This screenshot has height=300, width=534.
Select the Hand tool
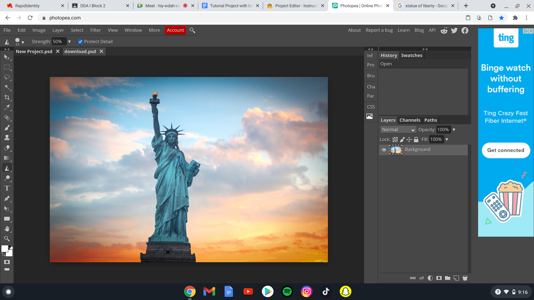click(7, 229)
